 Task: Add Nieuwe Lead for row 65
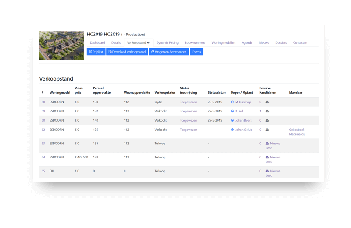273,173
